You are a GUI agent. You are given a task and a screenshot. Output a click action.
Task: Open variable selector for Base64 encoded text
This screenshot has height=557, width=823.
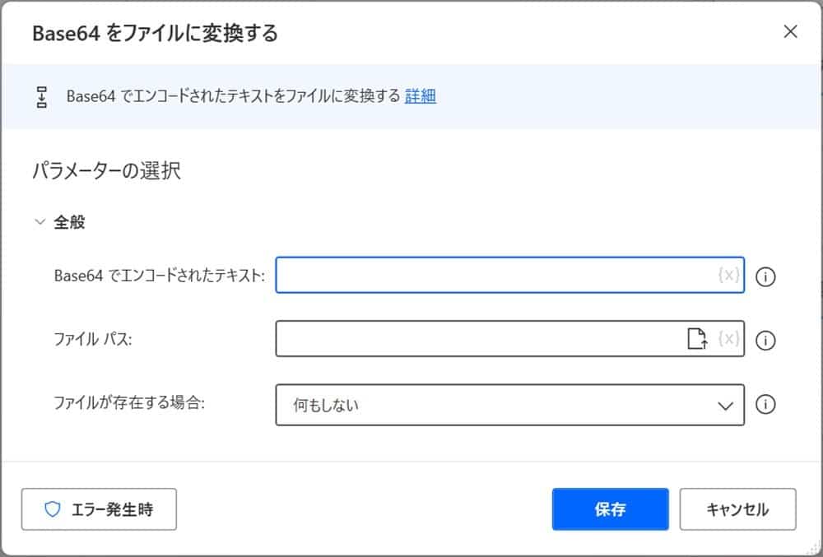[x=728, y=276]
